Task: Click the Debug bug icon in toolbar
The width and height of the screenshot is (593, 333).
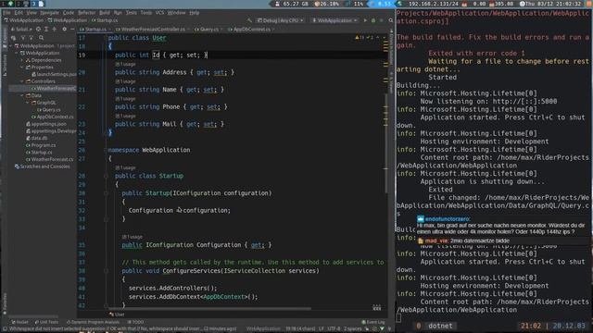Action: click(x=373, y=20)
